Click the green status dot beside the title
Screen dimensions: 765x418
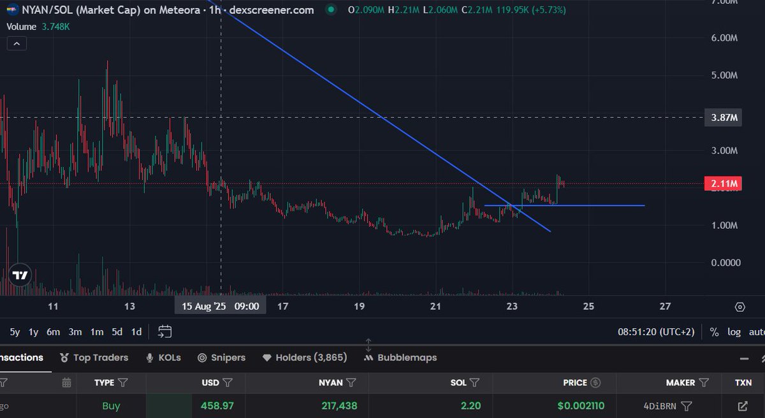pyautogui.click(x=330, y=10)
